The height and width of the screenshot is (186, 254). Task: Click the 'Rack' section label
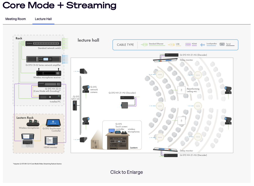click(x=19, y=38)
